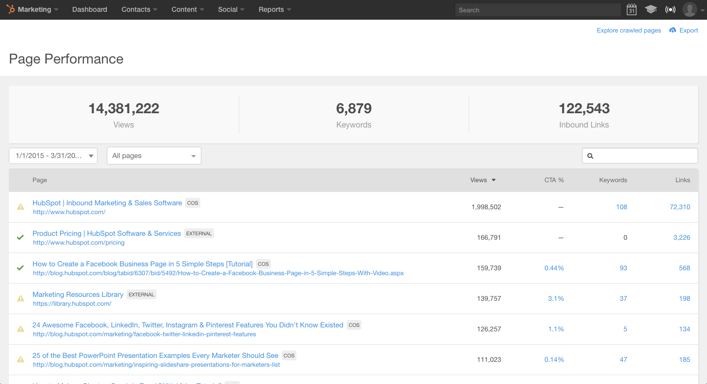Screen dimensions: 707x384
Task: Go to the Dashboard tab
Action: pyautogui.click(x=90, y=9)
